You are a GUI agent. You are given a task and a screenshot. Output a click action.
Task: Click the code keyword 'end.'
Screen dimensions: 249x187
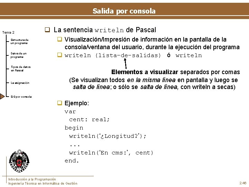[x=72, y=161]
